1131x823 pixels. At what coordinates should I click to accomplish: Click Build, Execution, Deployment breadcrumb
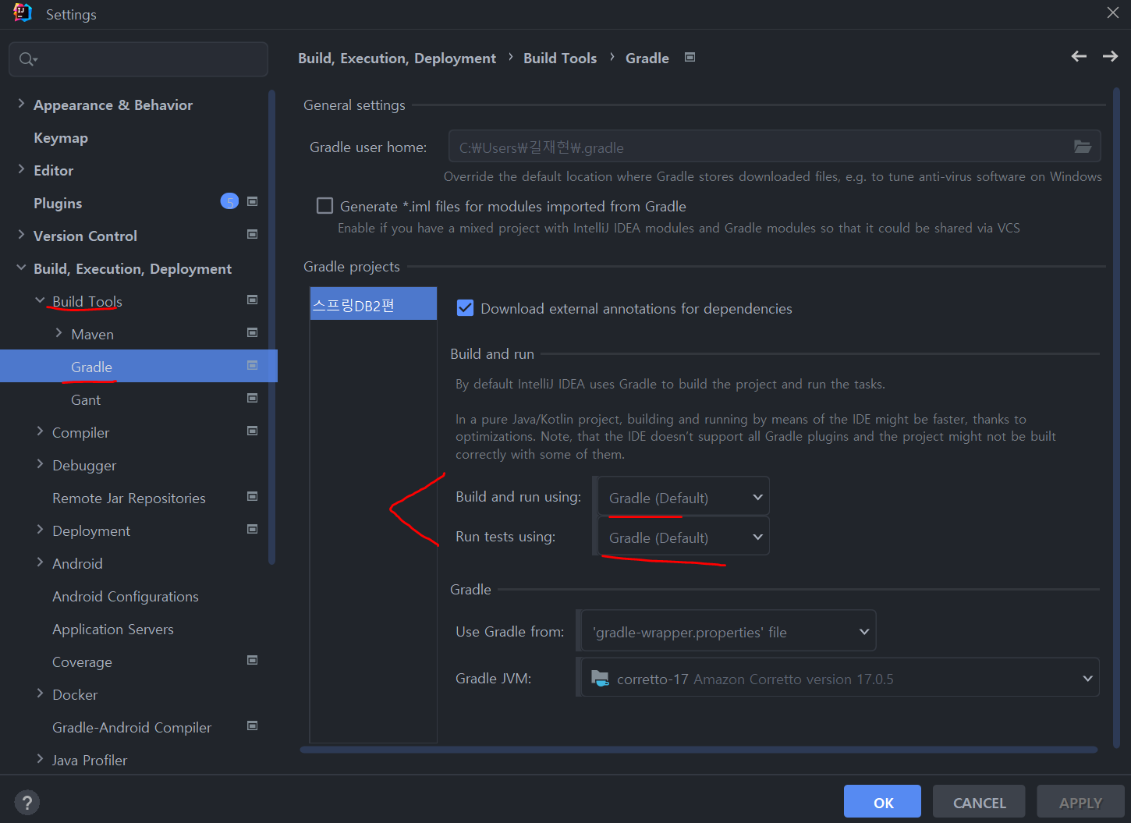coord(397,58)
